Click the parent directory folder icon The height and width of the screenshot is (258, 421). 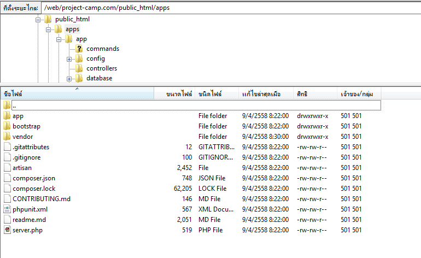tap(7, 105)
